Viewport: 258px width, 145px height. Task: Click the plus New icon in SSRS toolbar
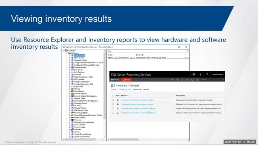(x=172, y=80)
